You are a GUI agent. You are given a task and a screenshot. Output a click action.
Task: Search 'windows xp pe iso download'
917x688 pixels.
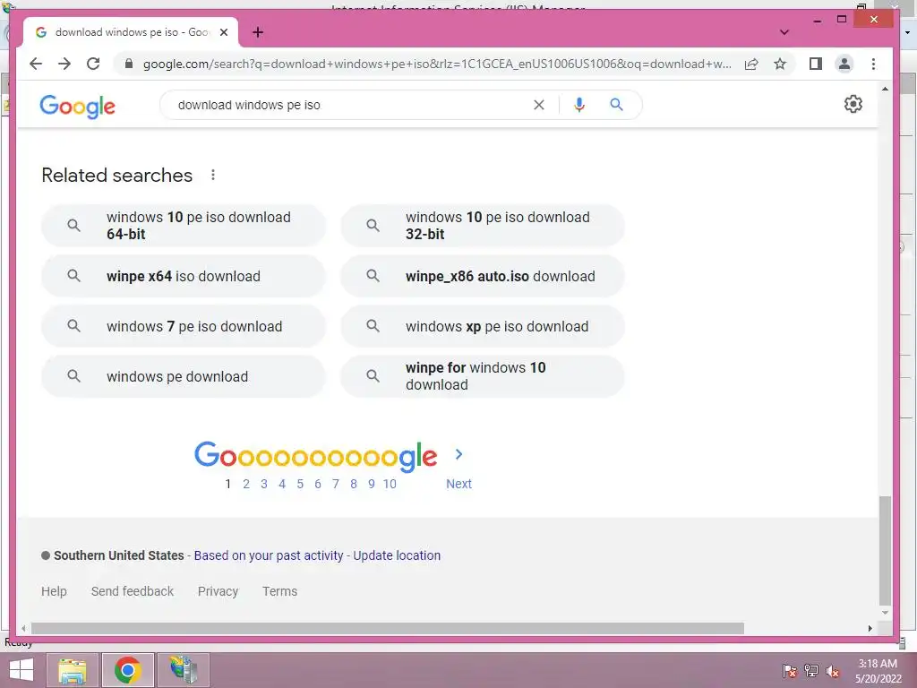point(483,326)
